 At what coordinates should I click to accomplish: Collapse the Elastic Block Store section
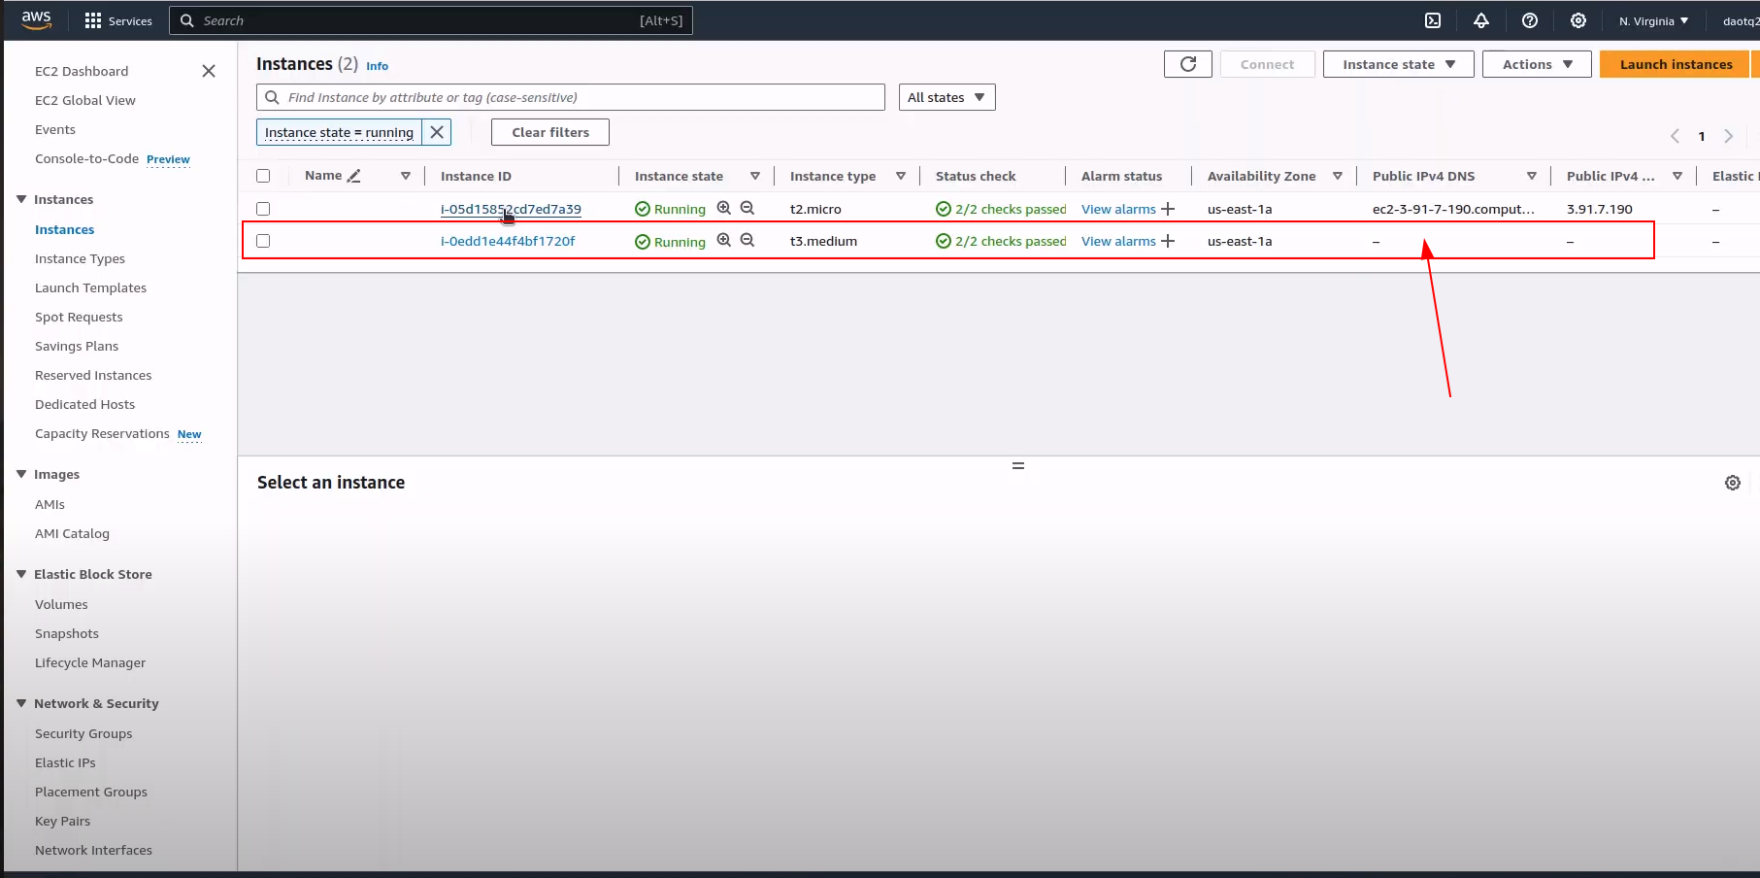click(x=21, y=574)
